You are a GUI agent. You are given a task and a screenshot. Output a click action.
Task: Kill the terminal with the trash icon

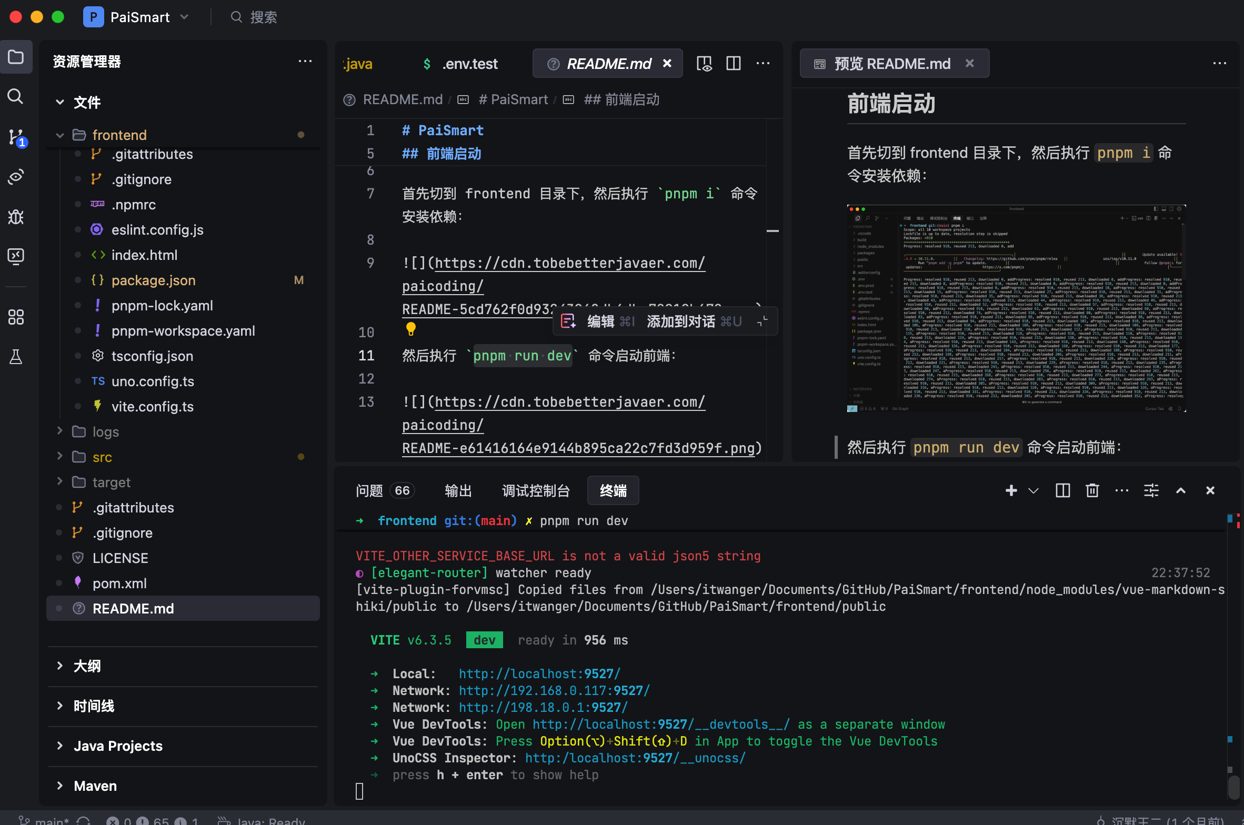click(x=1092, y=490)
